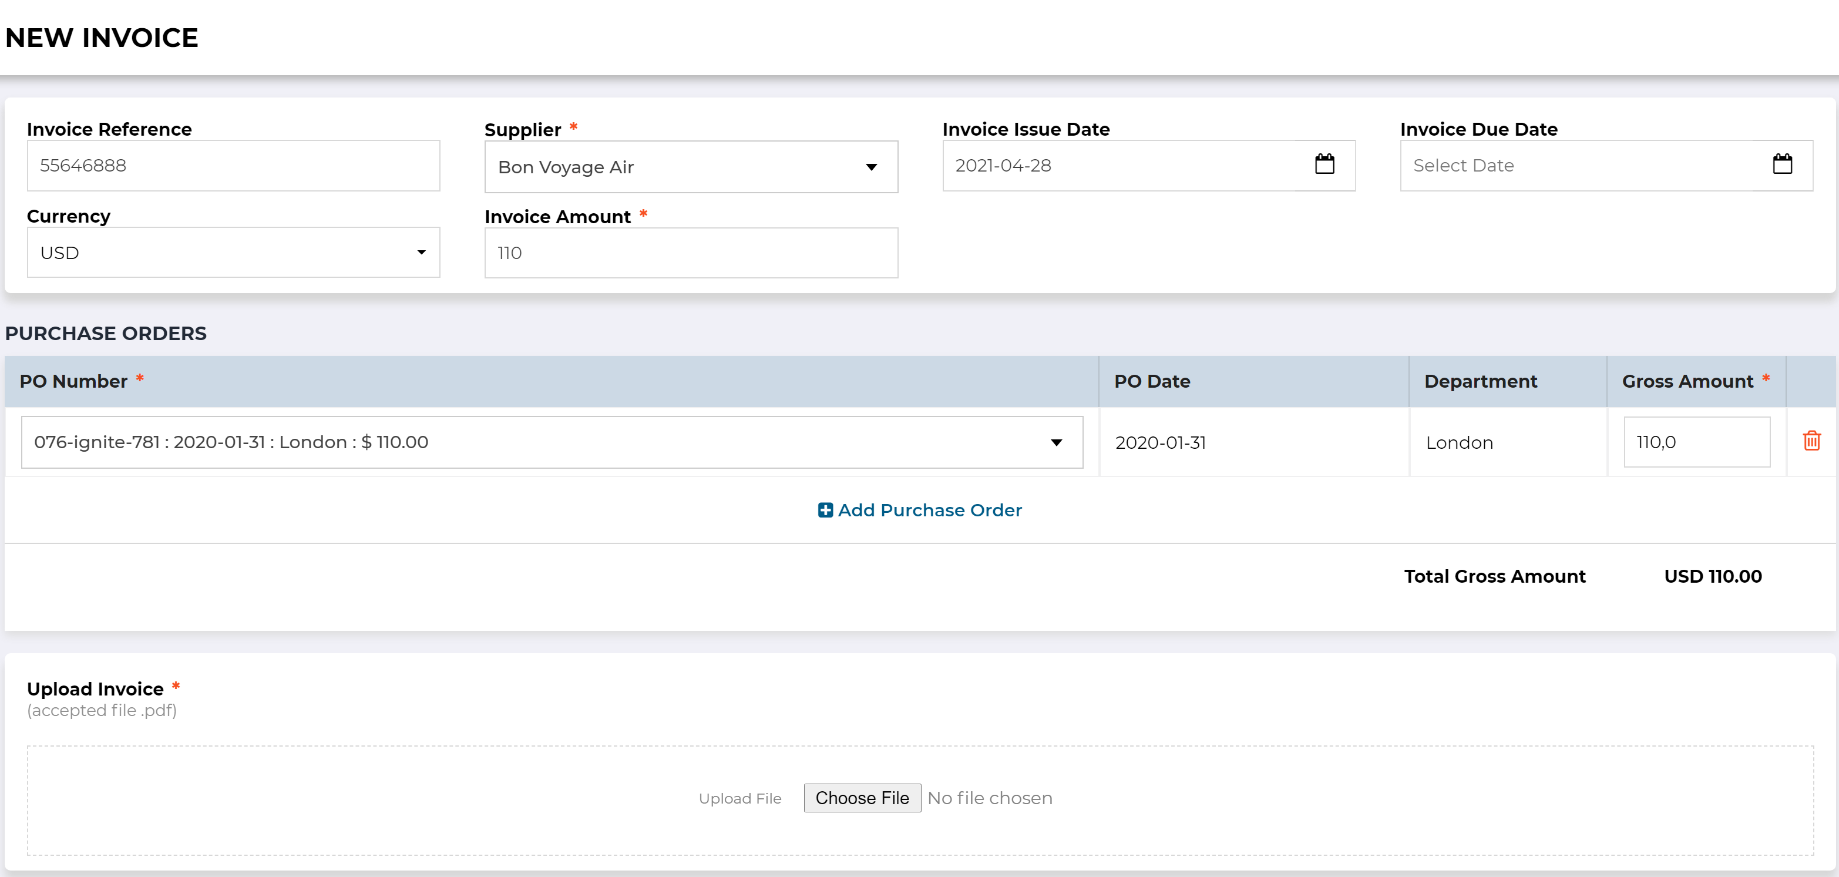
Task: Click the PO Number column header
Action: [73, 381]
